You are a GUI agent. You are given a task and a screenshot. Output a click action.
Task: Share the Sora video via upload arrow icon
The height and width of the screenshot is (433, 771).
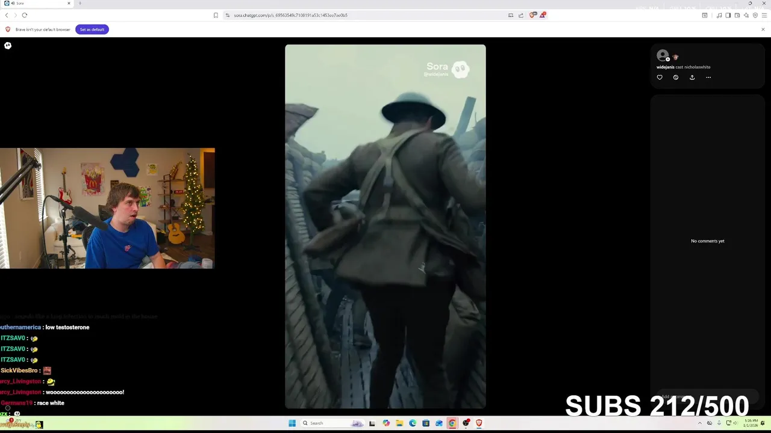pos(692,77)
